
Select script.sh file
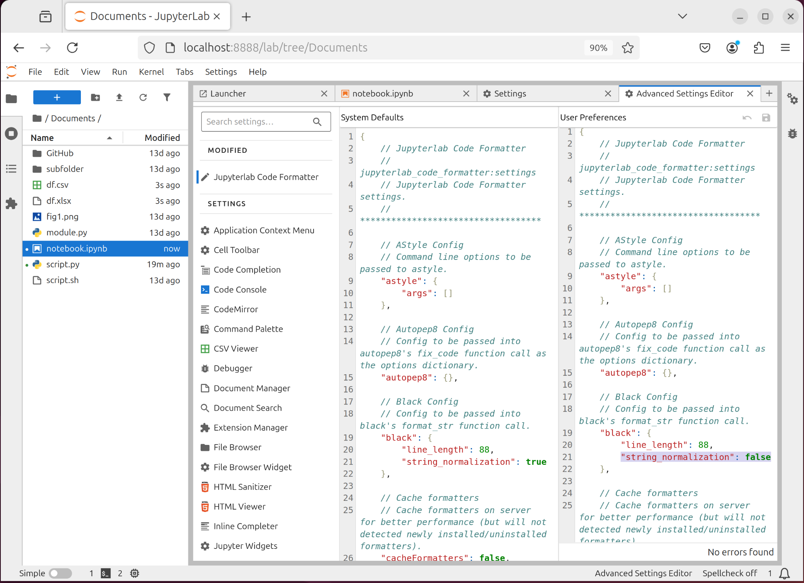coord(105,280)
